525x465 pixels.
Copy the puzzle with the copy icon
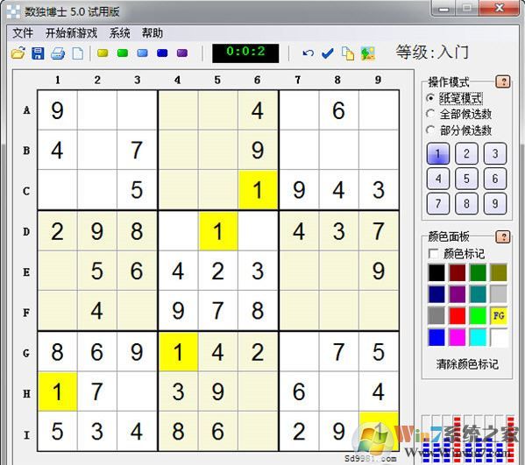point(348,53)
